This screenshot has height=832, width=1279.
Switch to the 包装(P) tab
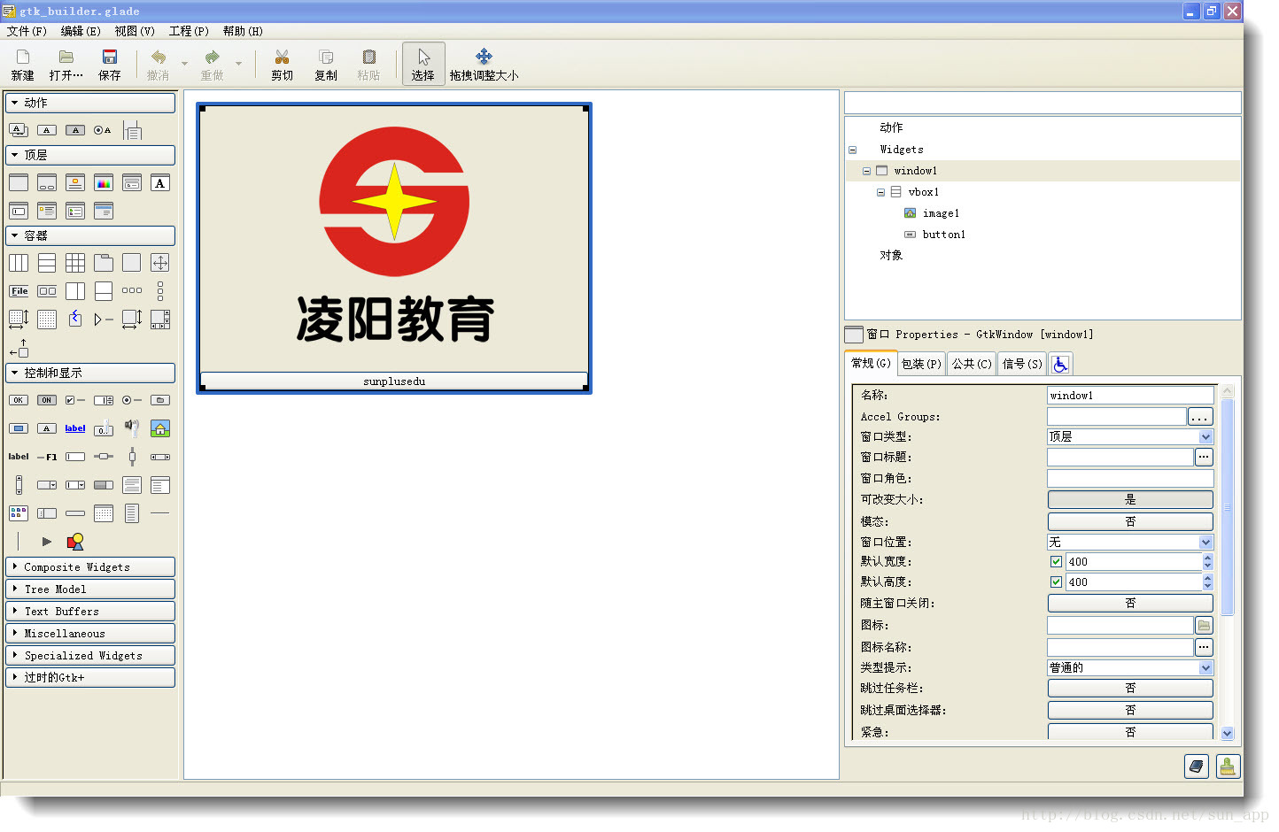[921, 364]
